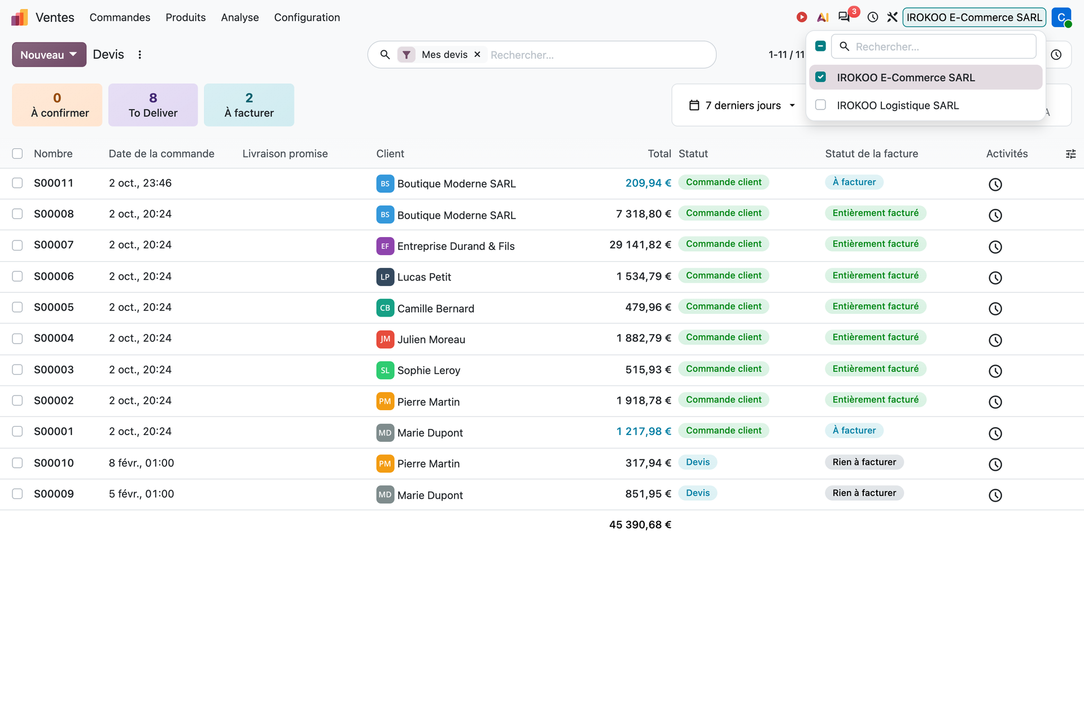Open the Commandes menu
The width and height of the screenshot is (1084, 715).
click(120, 17)
